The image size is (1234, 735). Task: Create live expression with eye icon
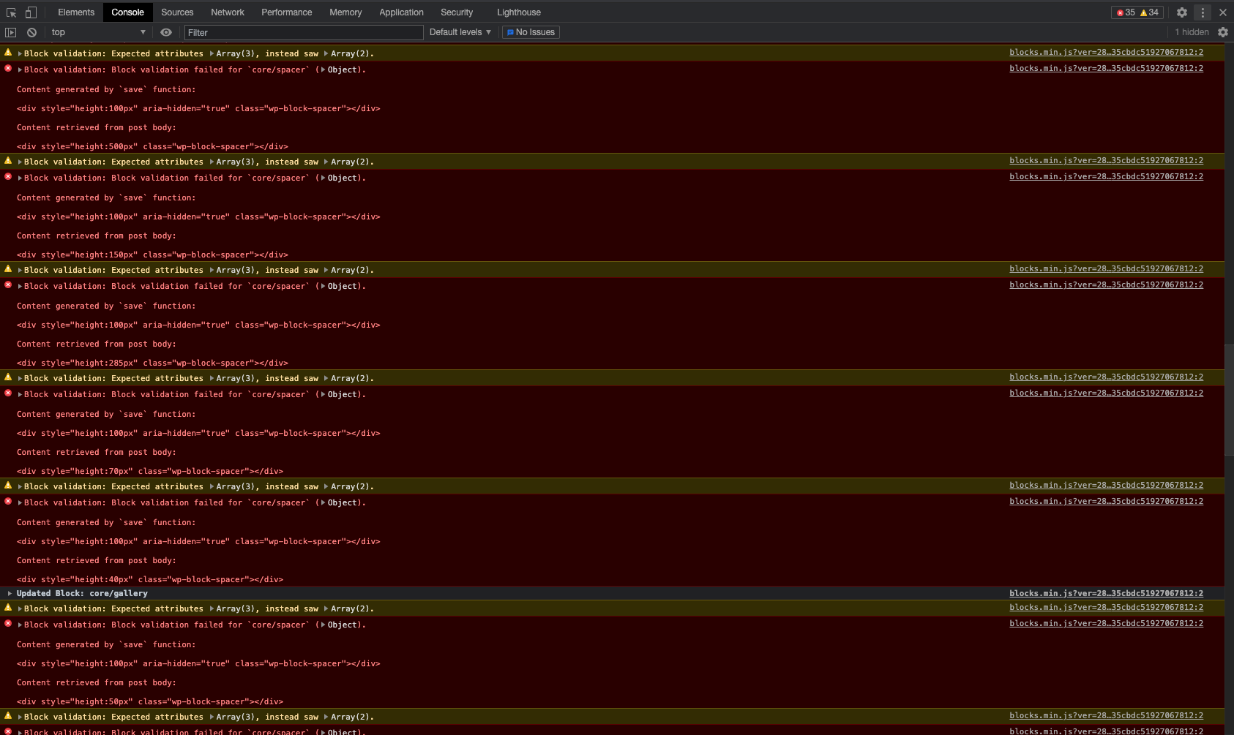click(x=166, y=32)
